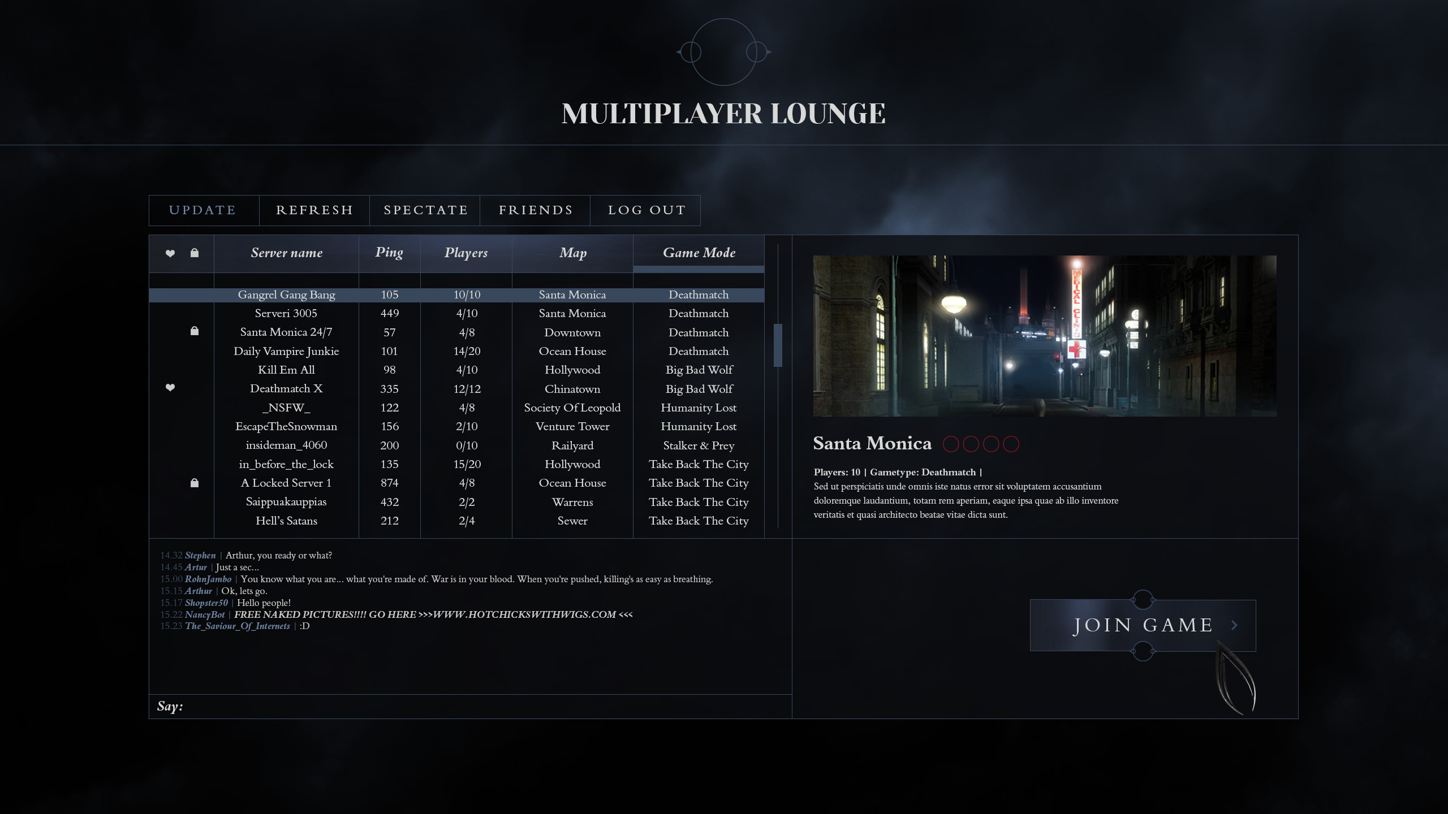This screenshot has width=1448, height=814.
Task: Click the lock icon beside Santa Monica 24/7
Action: [195, 331]
